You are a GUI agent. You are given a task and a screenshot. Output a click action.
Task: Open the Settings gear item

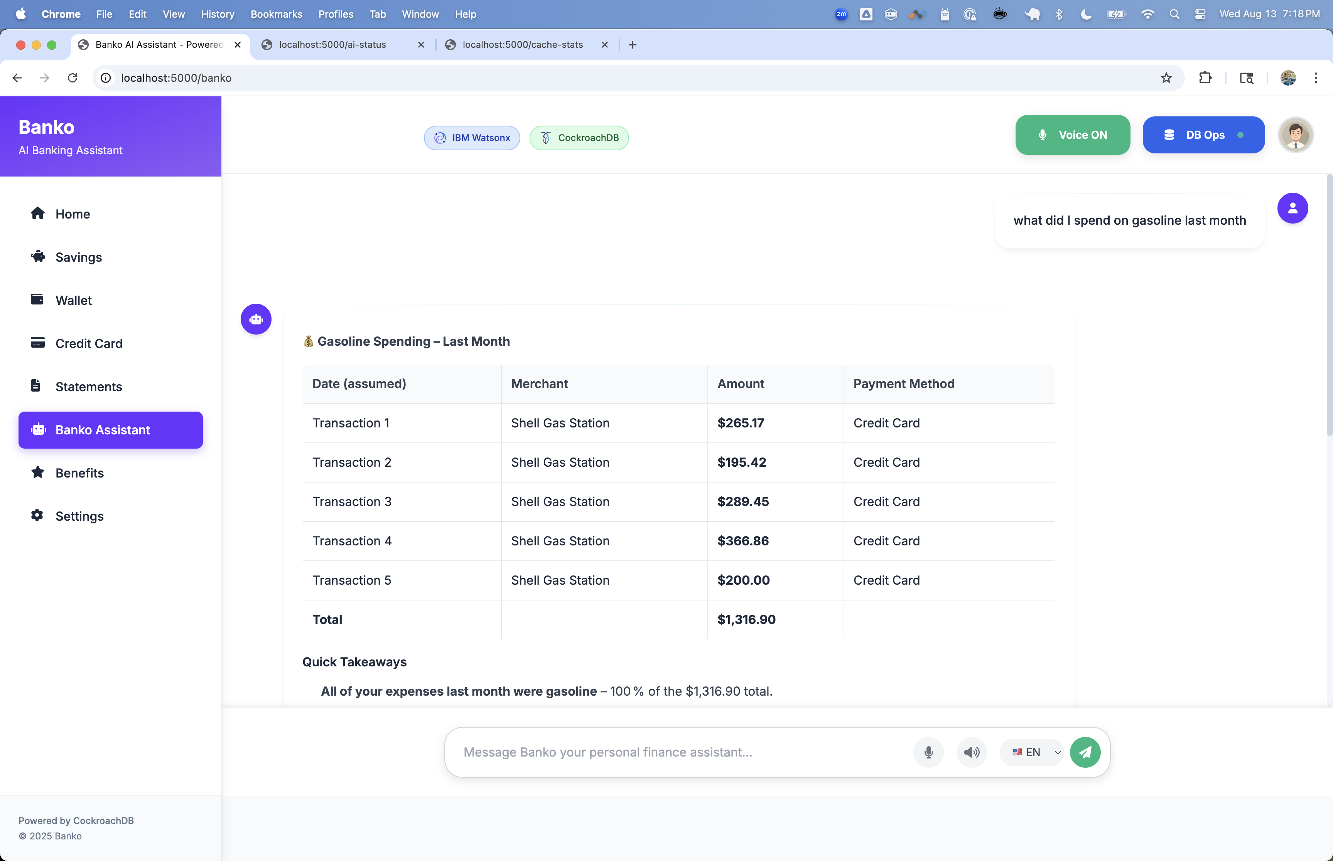click(x=79, y=515)
